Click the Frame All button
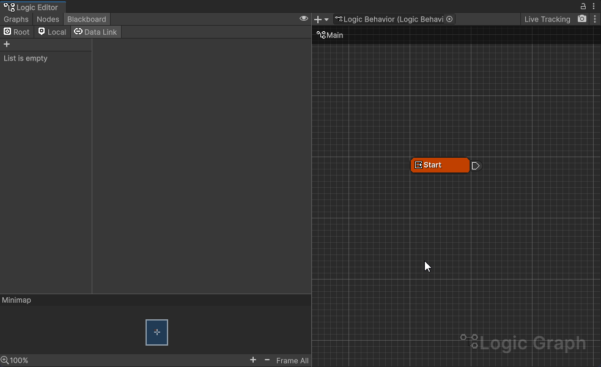The width and height of the screenshot is (601, 367). point(292,360)
